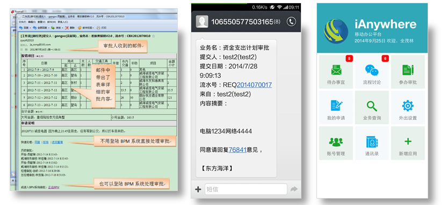Open the 流程讨论 process discussion tile
The image size is (447, 205).
[372, 72]
